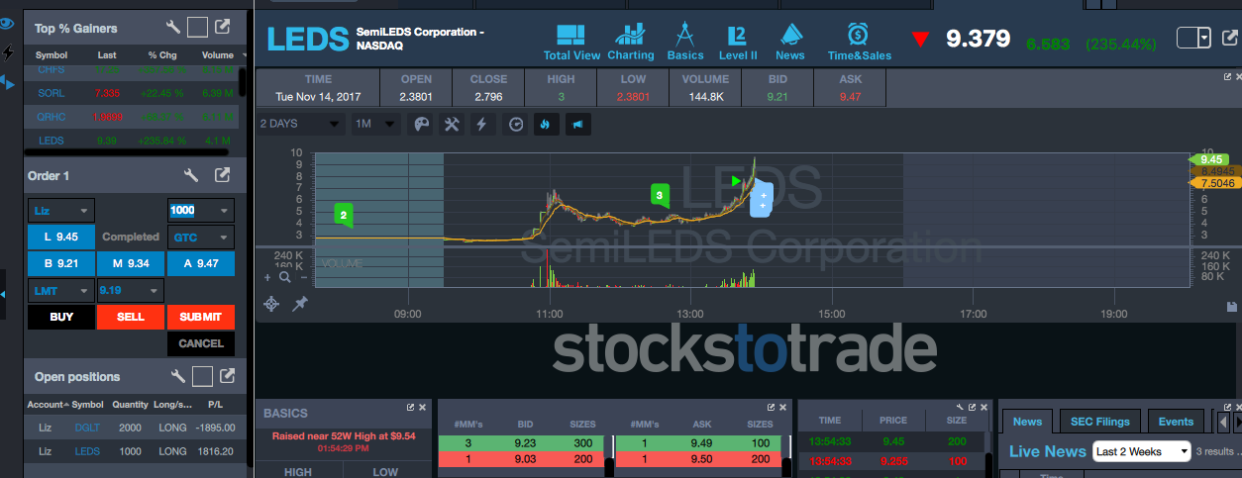The height and width of the screenshot is (478, 1242).
Task: Open the Charting module
Action: [x=630, y=42]
